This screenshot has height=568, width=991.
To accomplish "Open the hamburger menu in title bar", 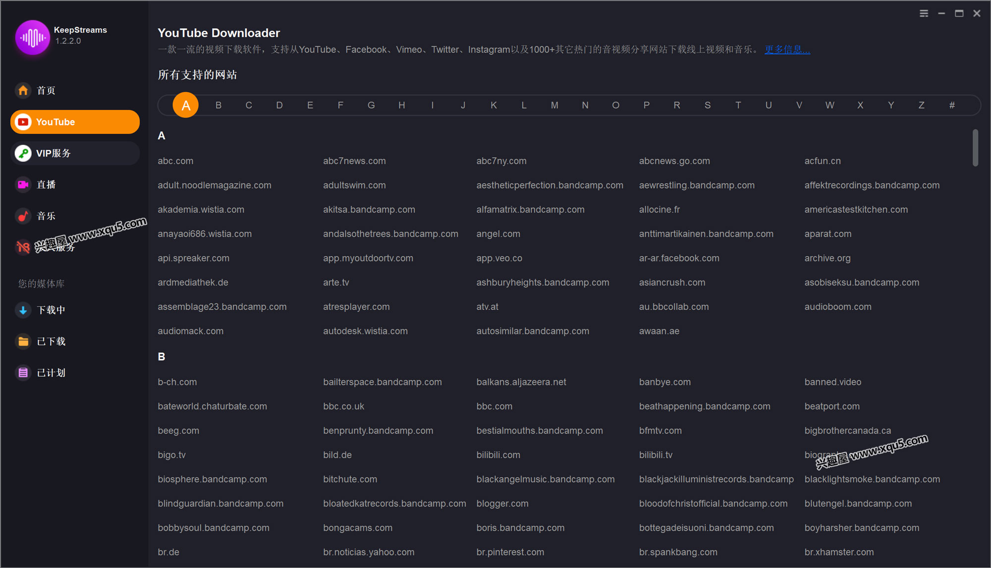I will (x=924, y=13).
